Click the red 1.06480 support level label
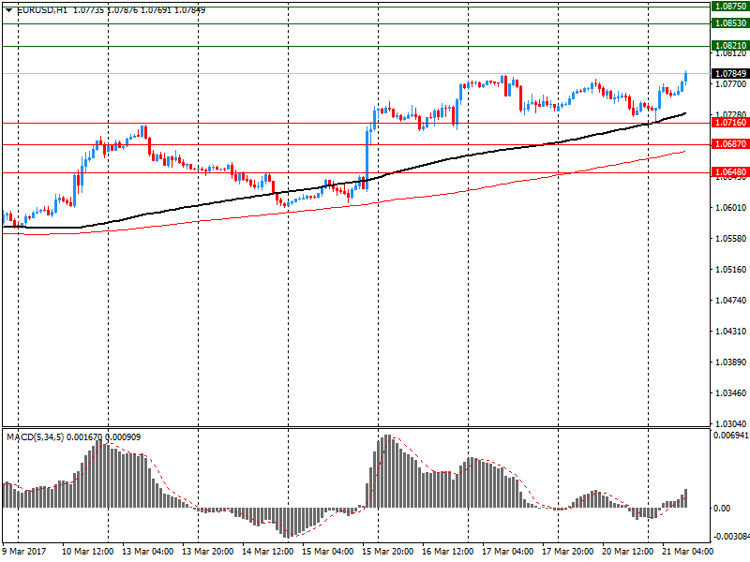This screenshot has height=562, width=750. click(x=730, y=172)
